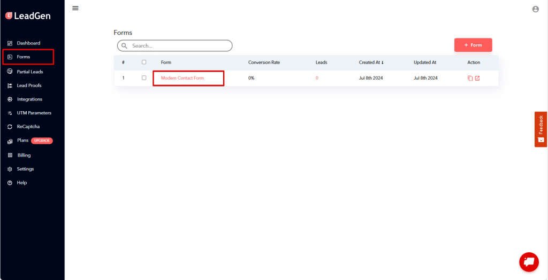Sort by Created At column
This screenshot has height=280, width=548.
pyautogui.click(x=371, y=63)
